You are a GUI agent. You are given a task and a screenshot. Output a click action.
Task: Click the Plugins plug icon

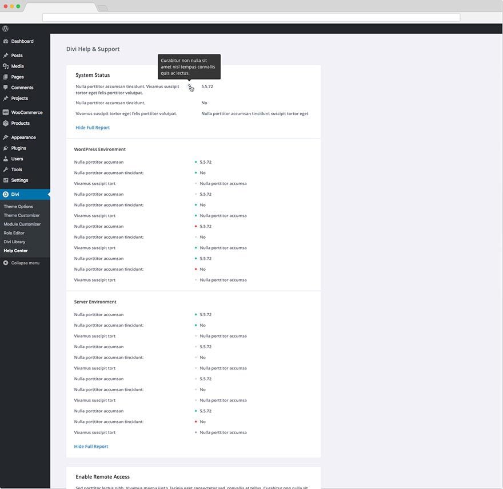6,148
